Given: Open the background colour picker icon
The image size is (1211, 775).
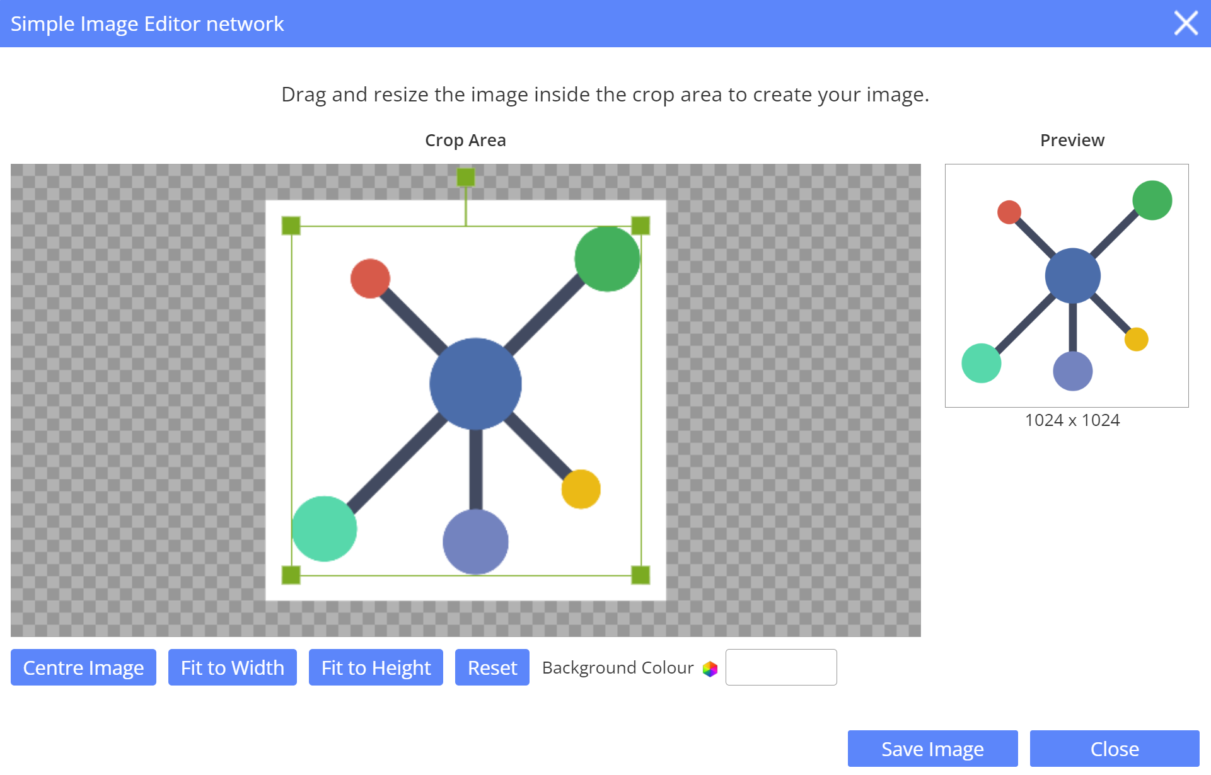Looking at the screenshot, I should pyautogui.click(x=710, y=669).
